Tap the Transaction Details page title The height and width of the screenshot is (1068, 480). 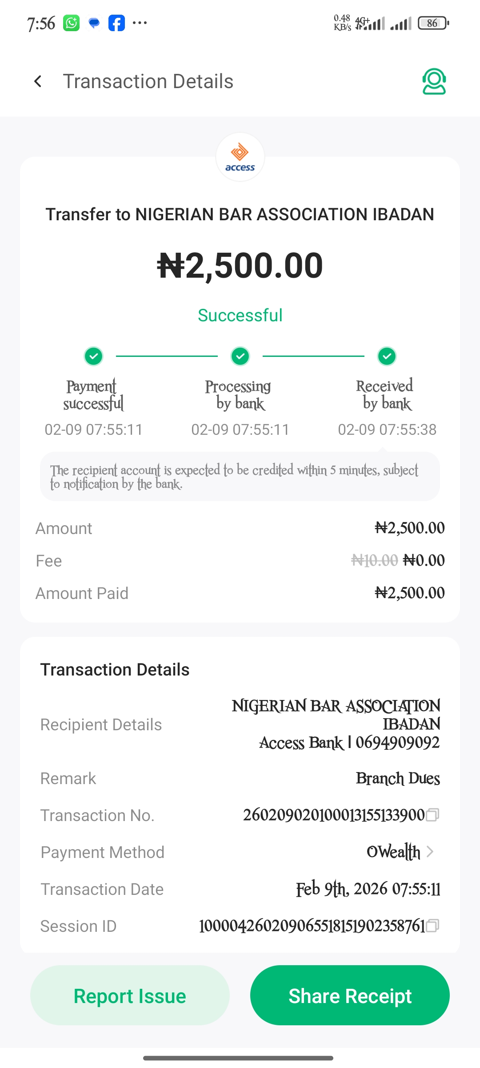pyautogui.click(x=148, y=81)
